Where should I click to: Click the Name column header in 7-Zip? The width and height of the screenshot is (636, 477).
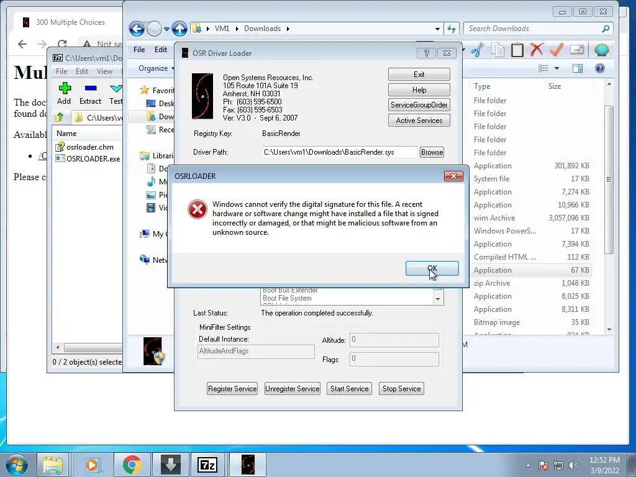coord(88,134)
